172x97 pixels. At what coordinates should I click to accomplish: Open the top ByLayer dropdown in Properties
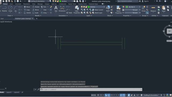[x=140, y=10]
